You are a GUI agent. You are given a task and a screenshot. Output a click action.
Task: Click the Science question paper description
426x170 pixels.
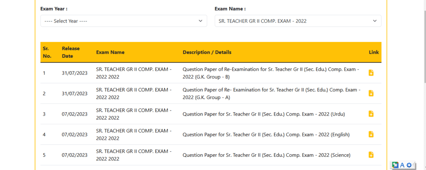coord(266,155)
